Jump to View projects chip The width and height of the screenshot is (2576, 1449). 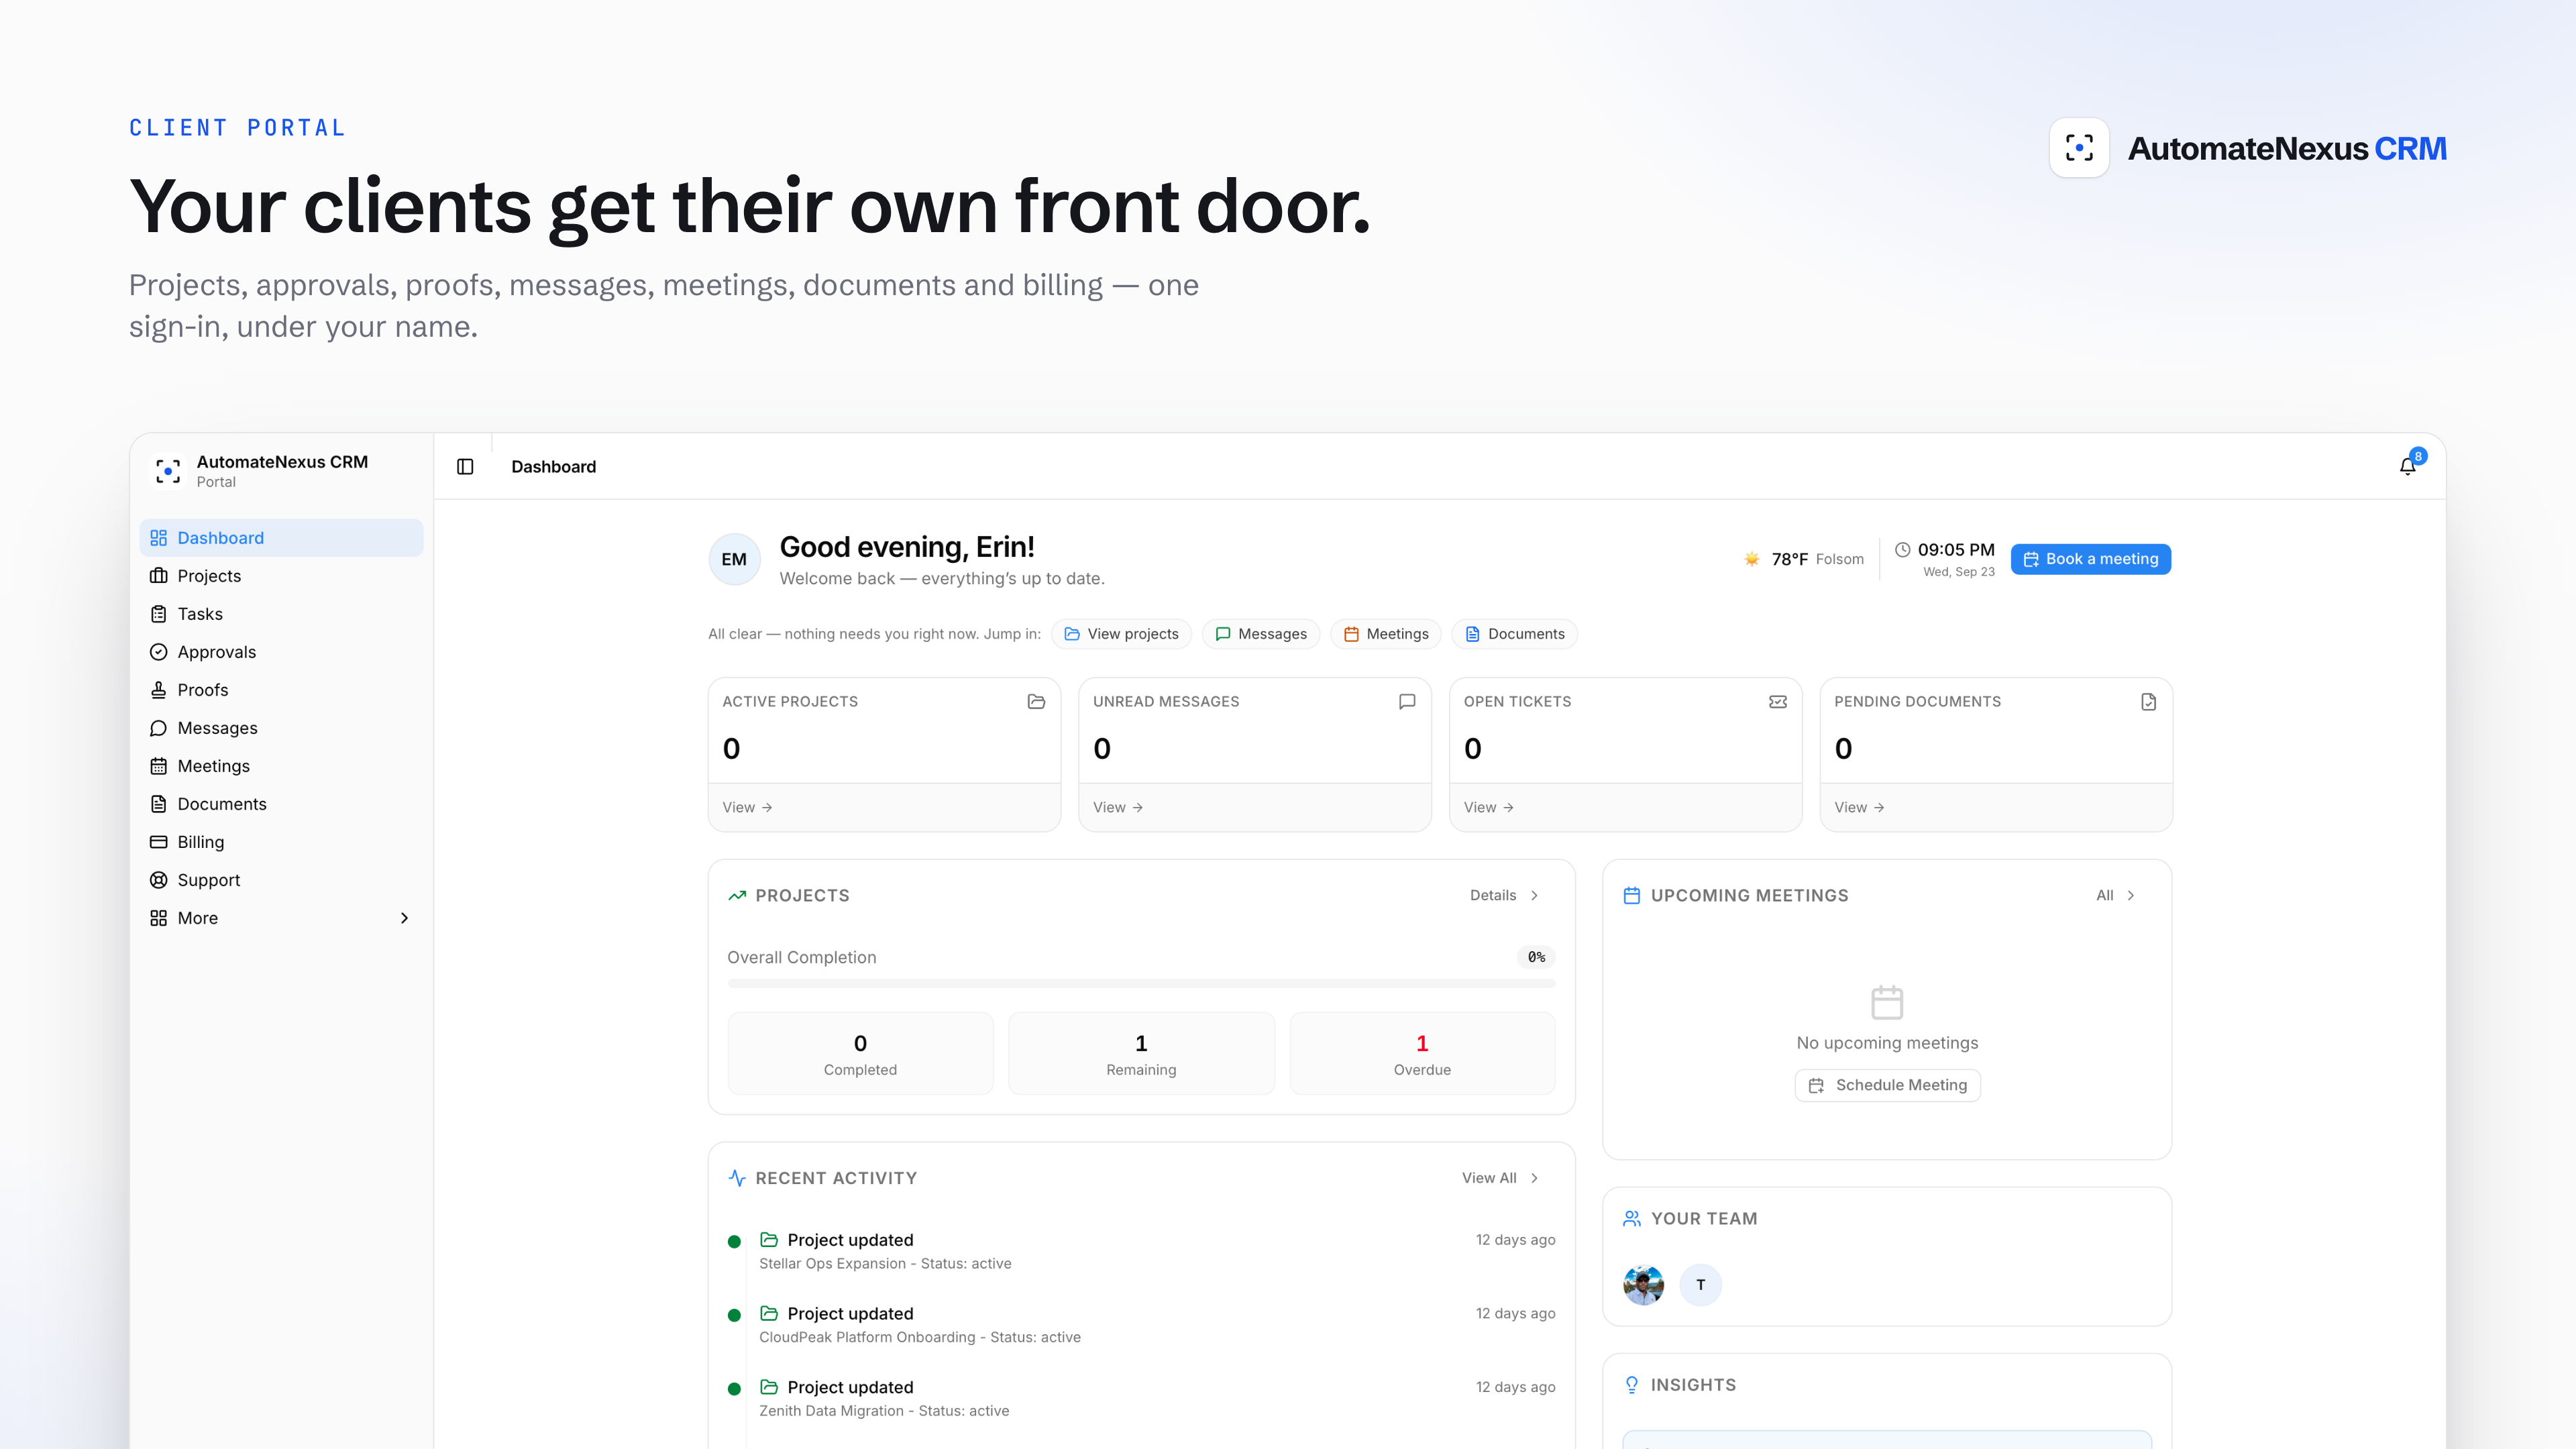pyautogui.click(x=1121, y=634)
